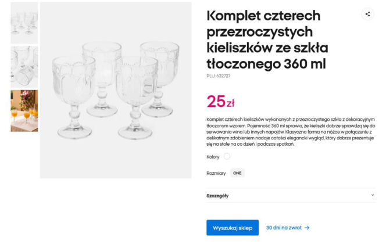The height and width of the screenshot is (248, 386).
Task: Click the PLU: 632727 code
Action: pos(219,76)
